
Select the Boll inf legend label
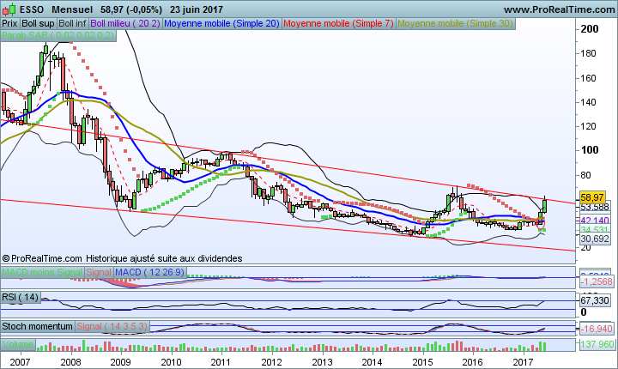[72, 24]
